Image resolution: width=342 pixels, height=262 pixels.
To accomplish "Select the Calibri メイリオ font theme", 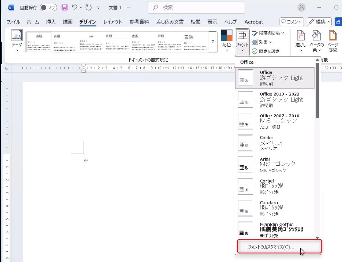I will point(275,143).
